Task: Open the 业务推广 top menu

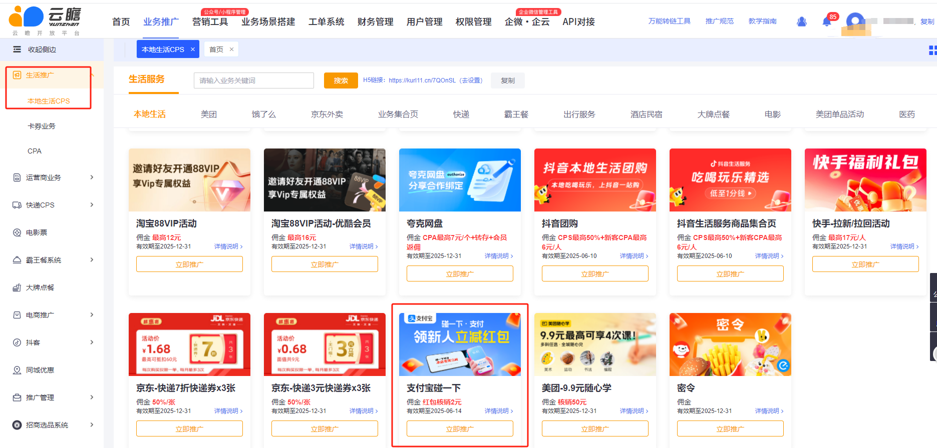Action: tap(161, 22)
